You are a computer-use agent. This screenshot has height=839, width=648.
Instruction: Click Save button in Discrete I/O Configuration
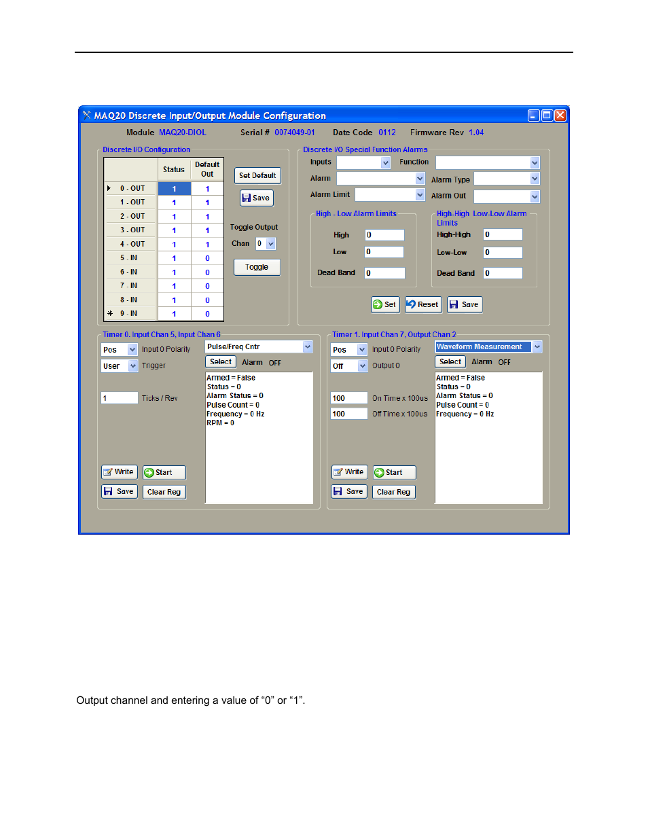[257, 198]
